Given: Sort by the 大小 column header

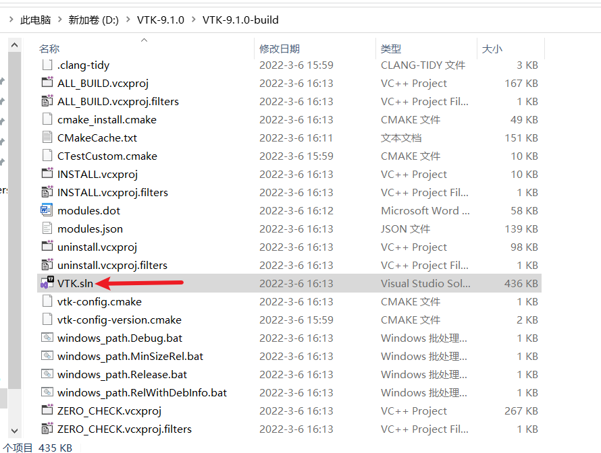Looking at the screenshot, I should tap(492, 49).
